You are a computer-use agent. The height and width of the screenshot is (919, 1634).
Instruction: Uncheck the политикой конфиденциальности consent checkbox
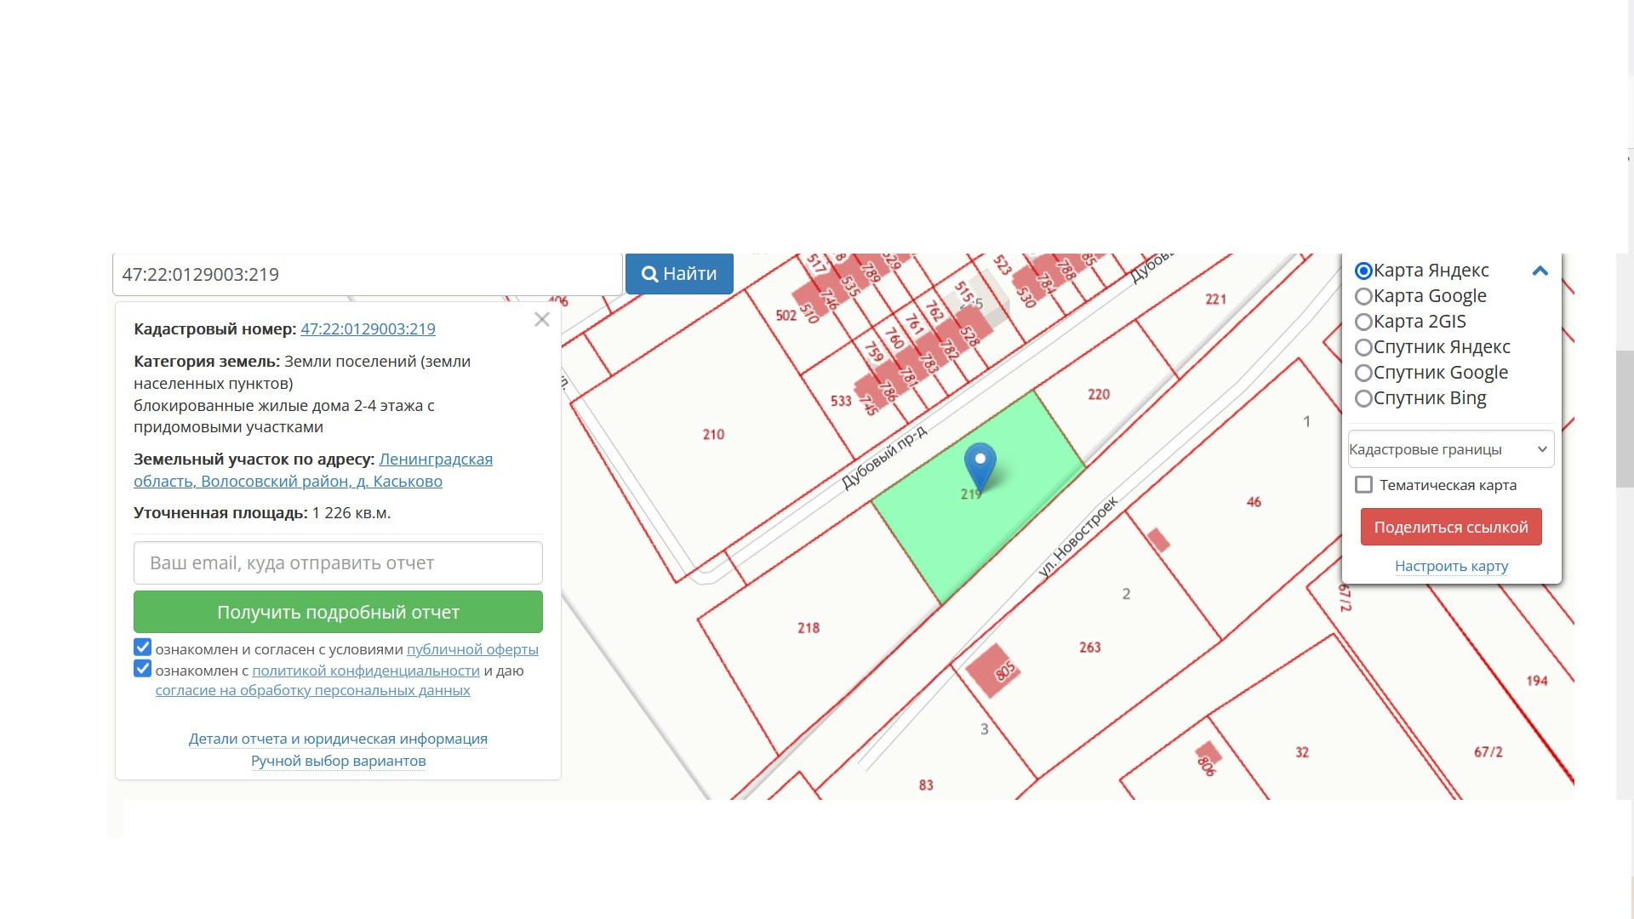pos(143,669)
